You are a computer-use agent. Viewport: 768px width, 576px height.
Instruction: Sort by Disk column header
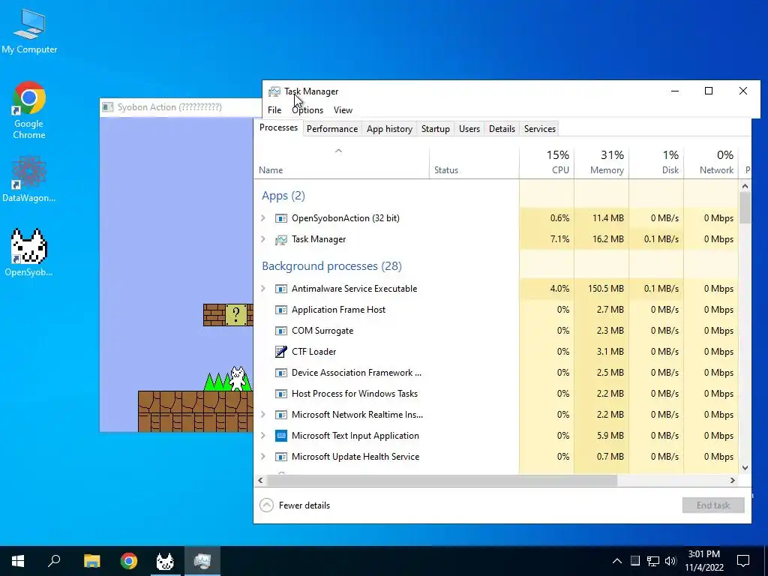point(656,163)
